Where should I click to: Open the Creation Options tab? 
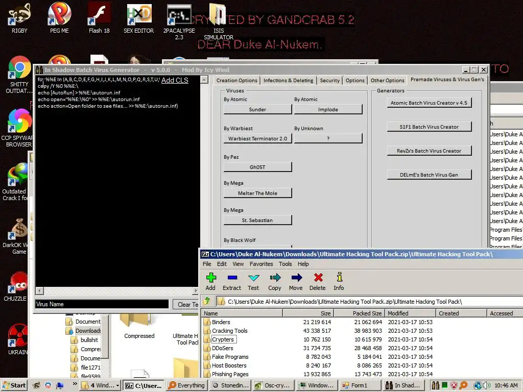coord(236,80)
